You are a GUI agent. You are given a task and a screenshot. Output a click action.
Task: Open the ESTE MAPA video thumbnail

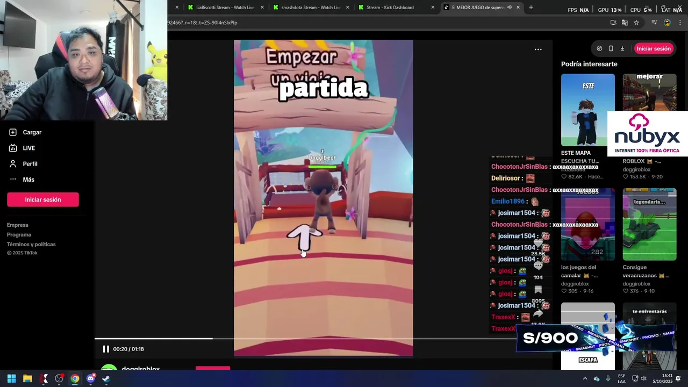[588, 110]
